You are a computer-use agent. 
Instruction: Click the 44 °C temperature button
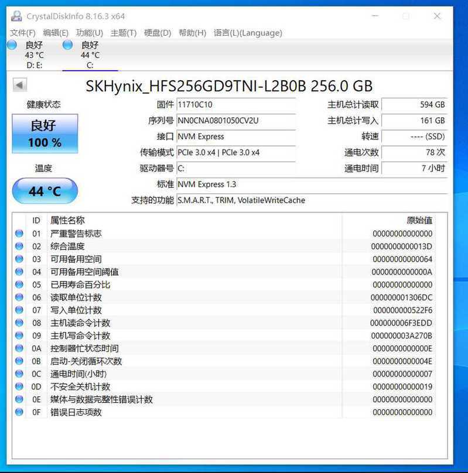click(45, 191)
